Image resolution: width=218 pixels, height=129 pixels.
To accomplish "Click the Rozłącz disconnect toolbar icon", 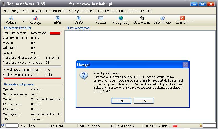I will (x=35, y=18).
